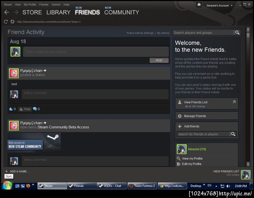The height and width of the screenshot is (198, 254).
Task: Focus Add a comment under the 'test' status
Action: pos(95,94)
